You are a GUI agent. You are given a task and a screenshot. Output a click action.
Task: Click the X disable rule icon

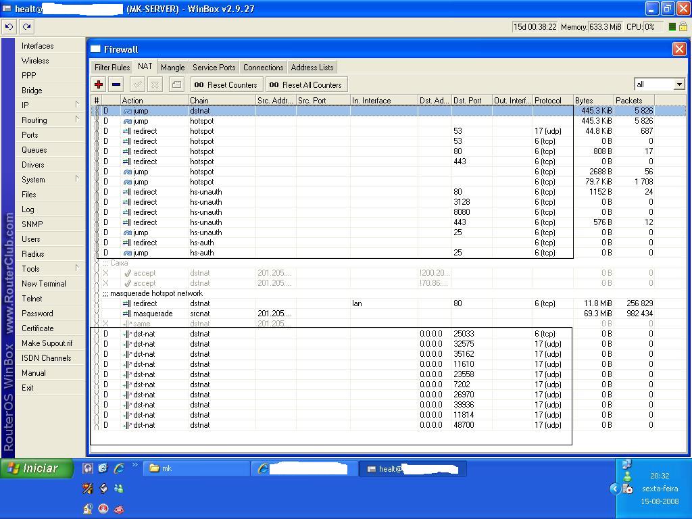pos(155,84)
